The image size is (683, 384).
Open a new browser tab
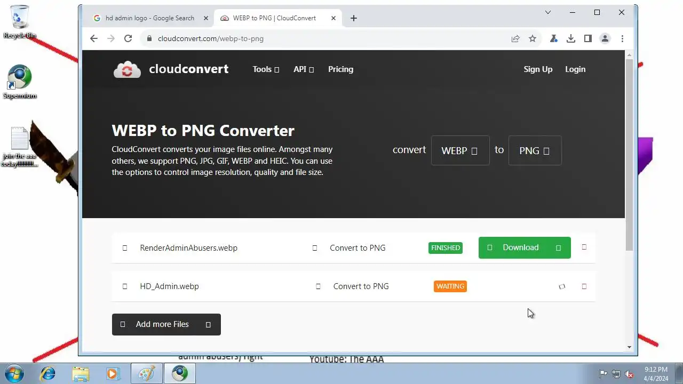[354, 18]
